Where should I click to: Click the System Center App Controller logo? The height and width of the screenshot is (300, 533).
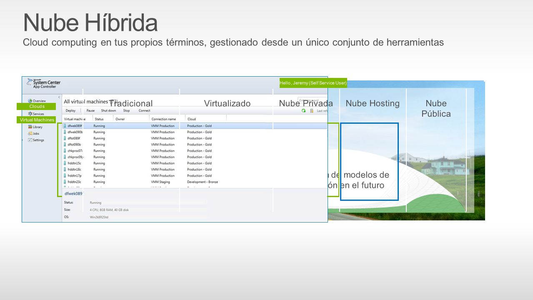(x=44, y=83)
